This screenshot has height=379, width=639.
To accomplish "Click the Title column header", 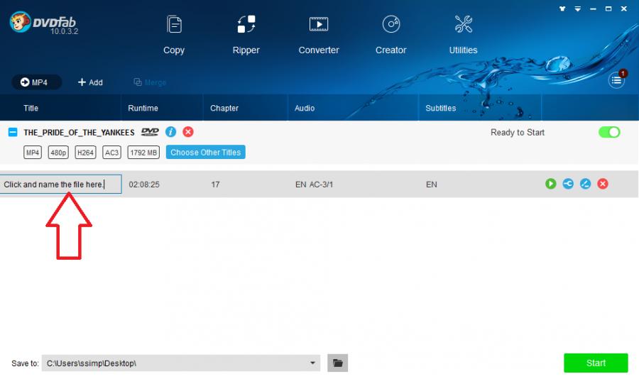I will 31,108.
